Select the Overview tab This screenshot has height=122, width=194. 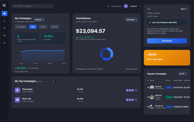pyautogui.click(x=21, y=27)
